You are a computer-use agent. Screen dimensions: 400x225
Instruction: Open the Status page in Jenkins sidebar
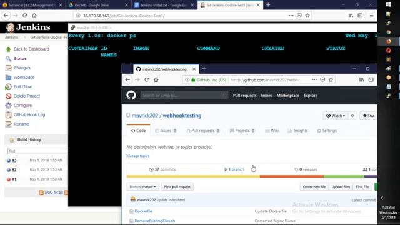(x=20, y=58)
